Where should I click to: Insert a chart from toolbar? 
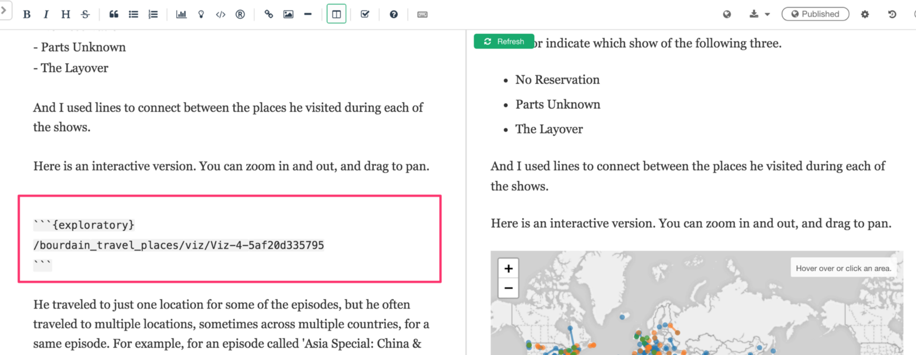181,14
